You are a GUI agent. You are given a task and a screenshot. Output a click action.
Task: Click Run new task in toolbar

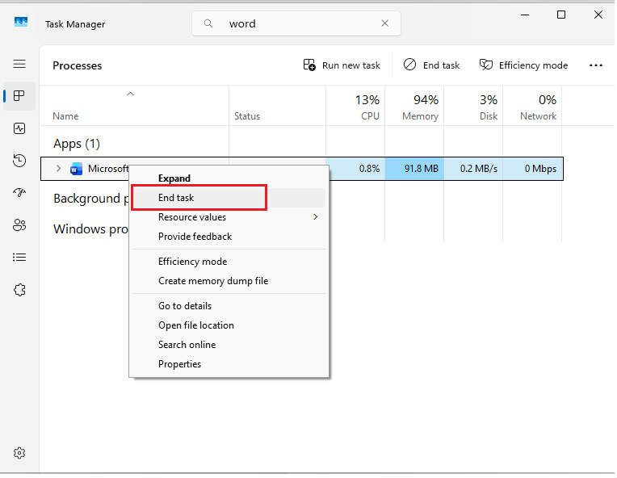pyautogui.click(x=341, y=65)
